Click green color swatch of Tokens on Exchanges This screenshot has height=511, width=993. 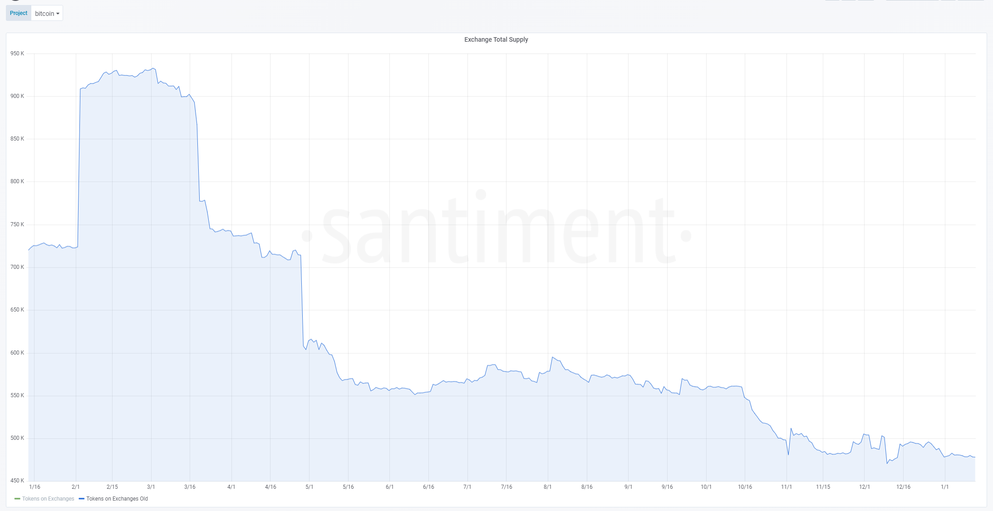tap(17, 499)
